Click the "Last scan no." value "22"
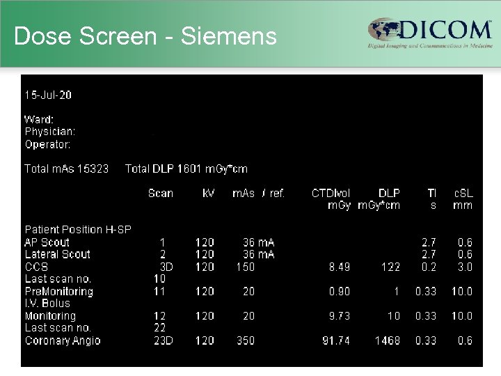 [160, 328]
